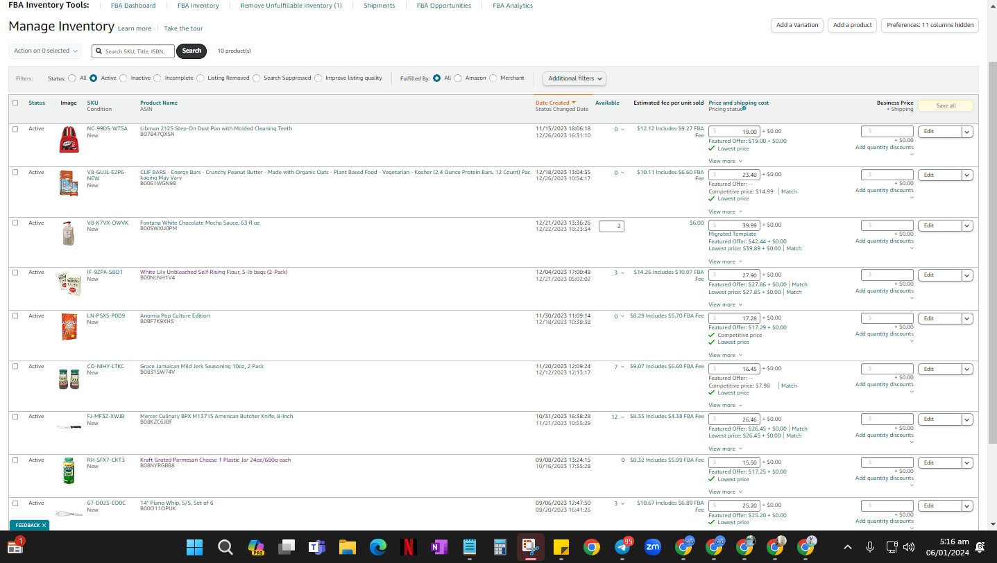Open the Libman Dust Pan product thumbnail
This screenshot has height=563, width=997.
[x=69, y=139]
